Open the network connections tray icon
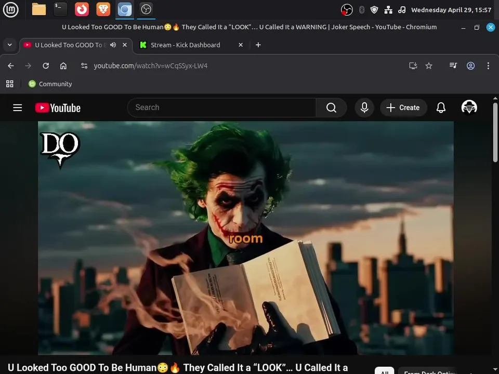499x374 pixels. 388,10
